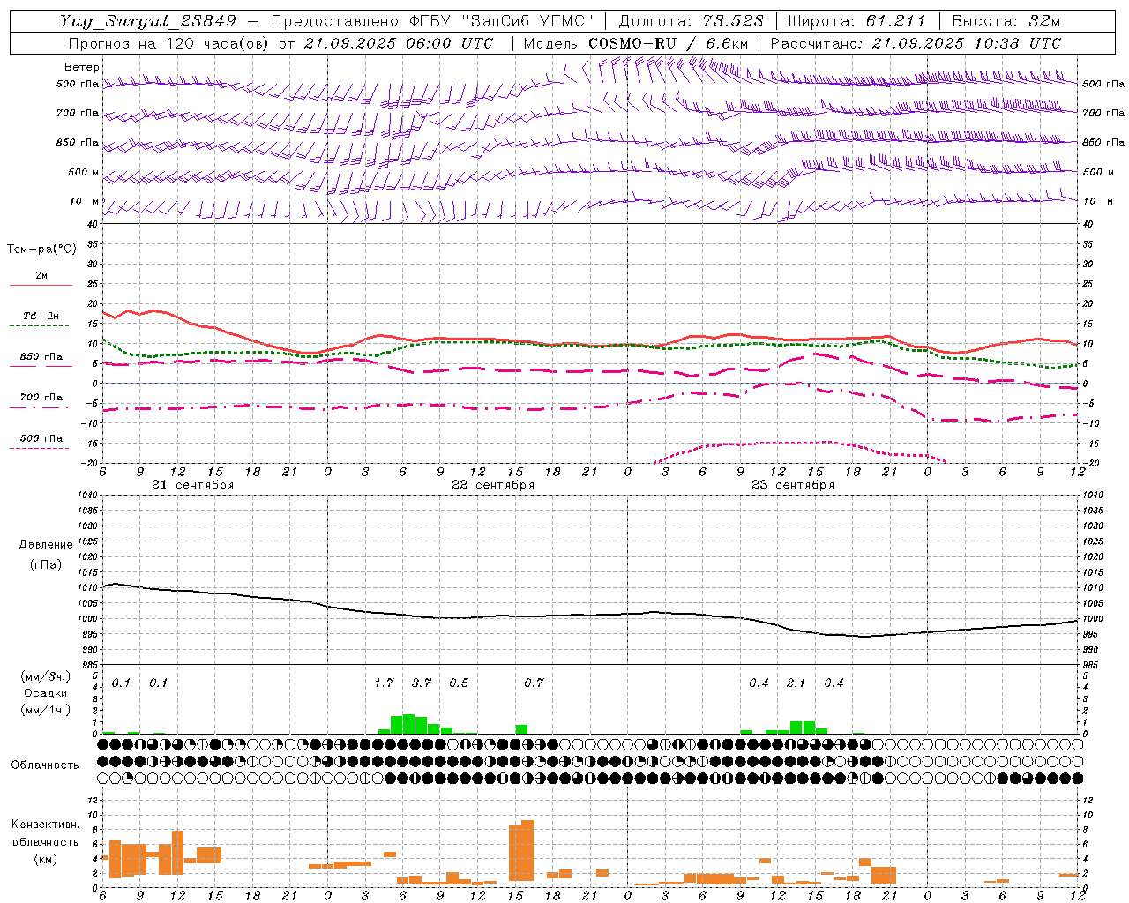The height and width of the screenshot is (903, 1129).
Task: Click the 21 сентября date label
Action: (x=192, y=485)
